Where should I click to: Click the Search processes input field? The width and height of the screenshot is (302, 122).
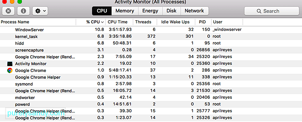pyautogui.click(x=272, y=11)
